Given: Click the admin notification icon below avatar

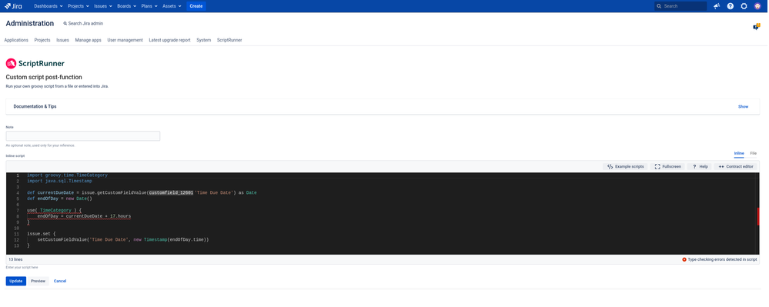Looking at the screenshot, I should 757,26.
